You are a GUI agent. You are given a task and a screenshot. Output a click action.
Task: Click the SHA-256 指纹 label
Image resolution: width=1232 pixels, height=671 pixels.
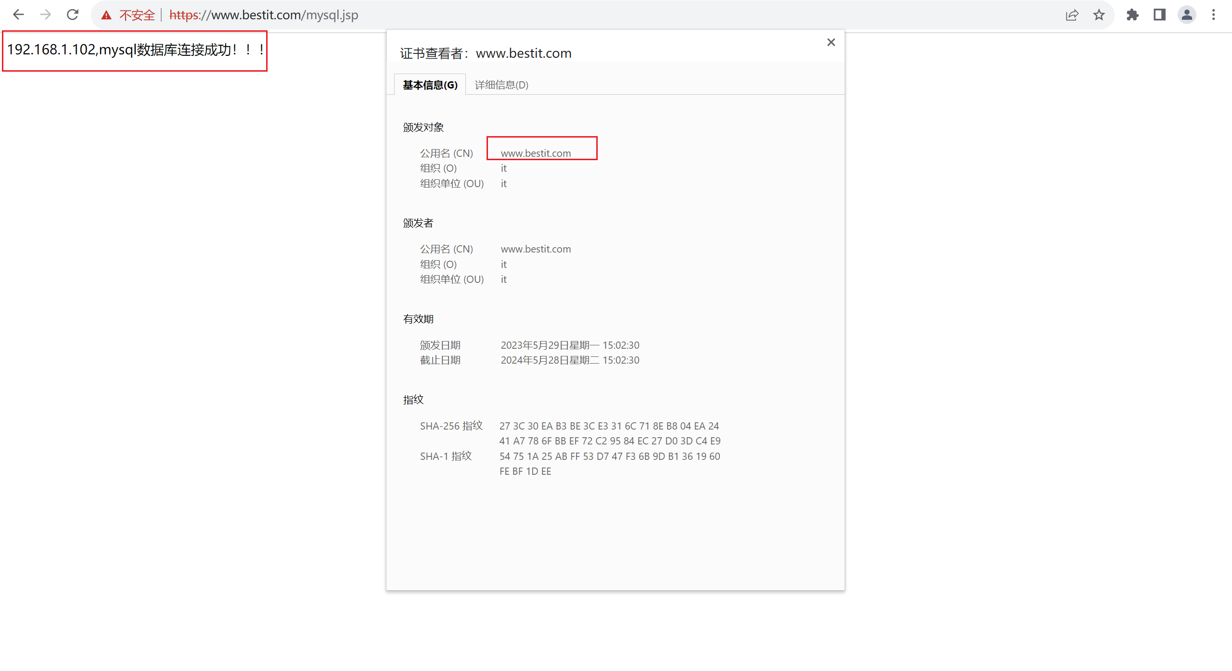[451, 426]
